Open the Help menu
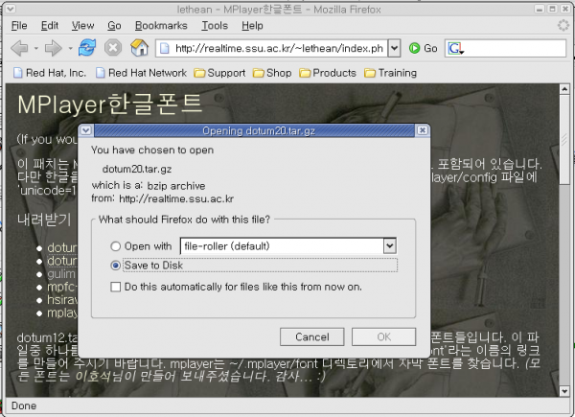The image size is (575, 417). click(252, 25)
